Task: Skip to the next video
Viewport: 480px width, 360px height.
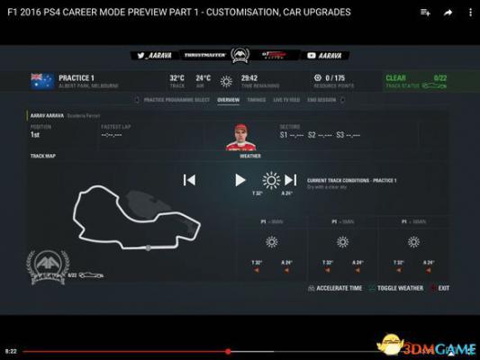Action: [x=291, y=180]
